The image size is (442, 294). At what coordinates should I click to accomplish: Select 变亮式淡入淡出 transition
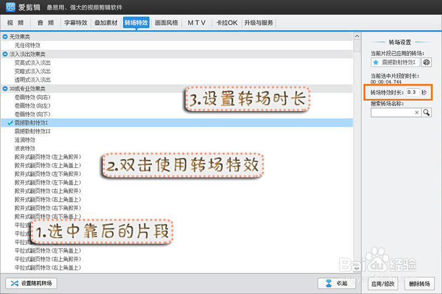33,62
